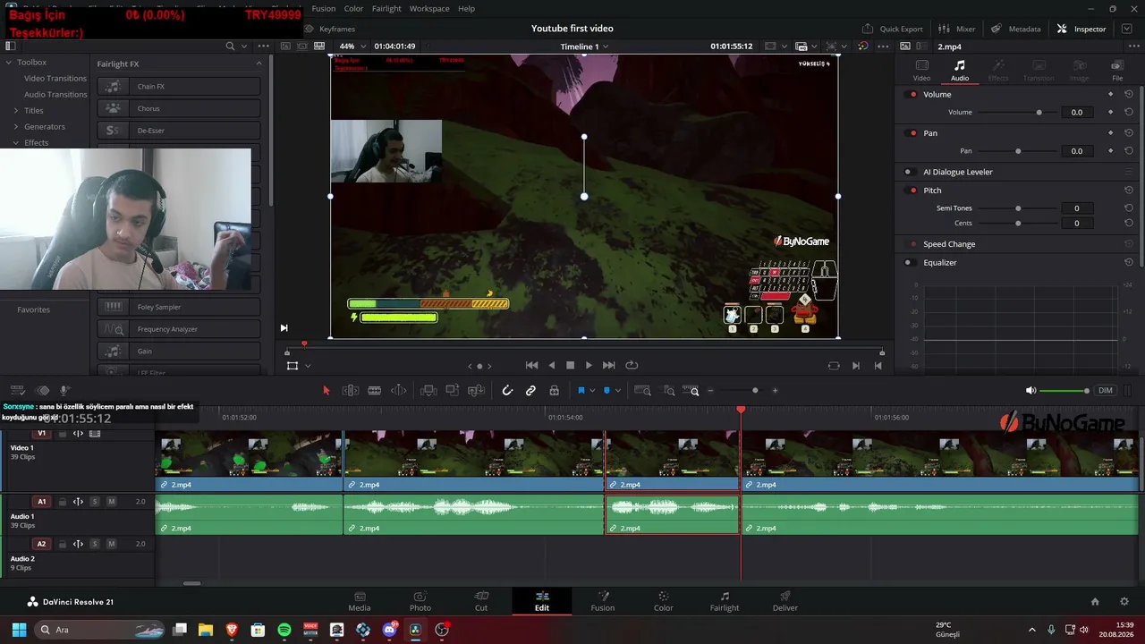Add a blue marker at the playhead

[x=607, y=390]
